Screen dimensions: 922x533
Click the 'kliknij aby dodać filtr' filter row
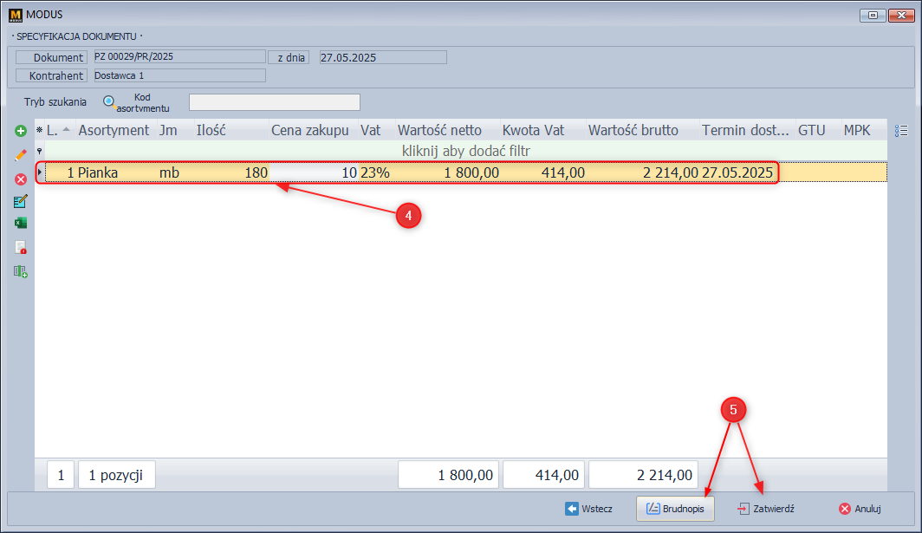coord(465,151)
